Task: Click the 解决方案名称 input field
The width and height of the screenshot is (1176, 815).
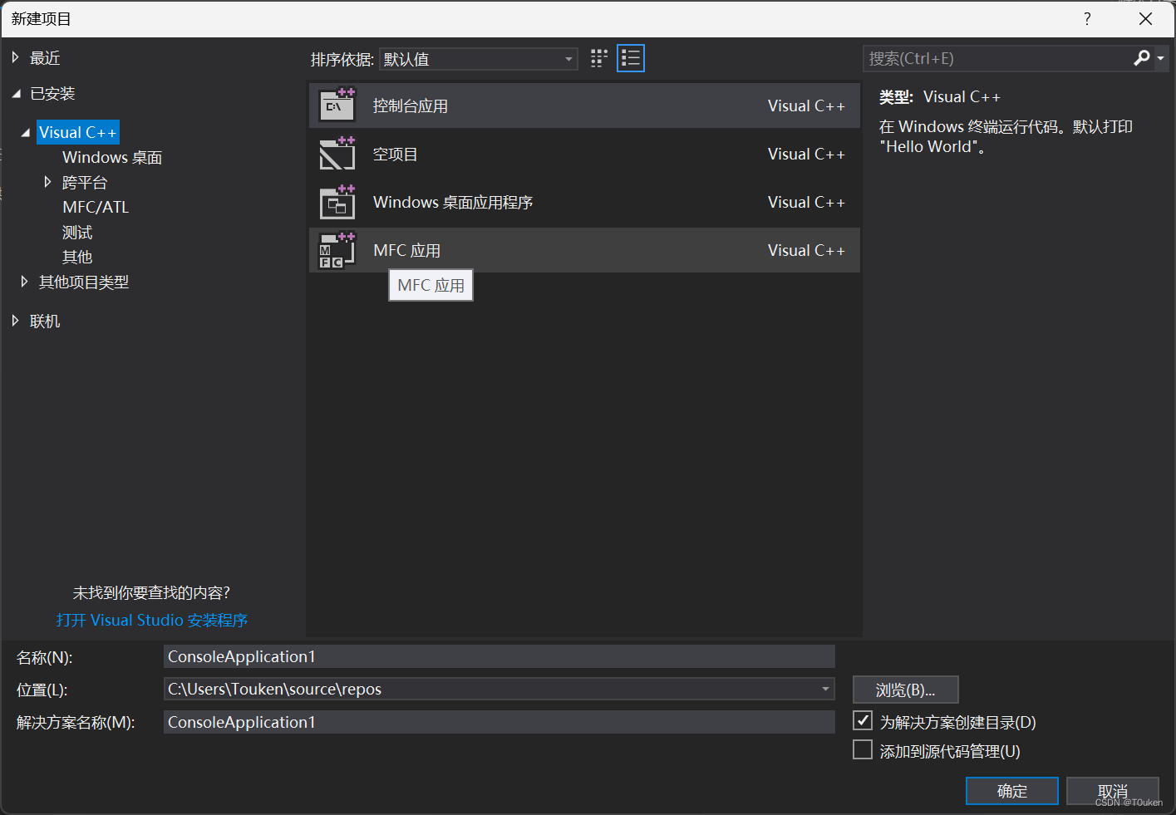Action: pyautogui.click(x=499, y=722)
